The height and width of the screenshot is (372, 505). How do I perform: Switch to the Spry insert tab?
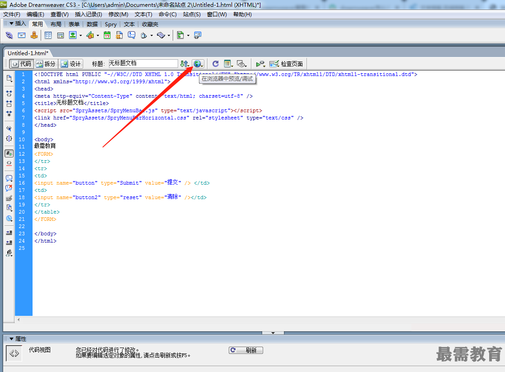pos(111,24)
